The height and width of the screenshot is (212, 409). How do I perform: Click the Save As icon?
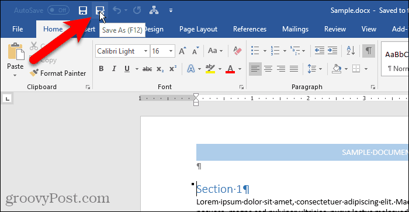tap(100, 10)
